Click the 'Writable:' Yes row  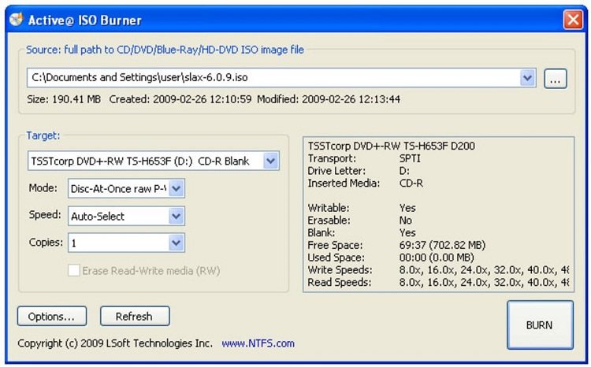362,208
